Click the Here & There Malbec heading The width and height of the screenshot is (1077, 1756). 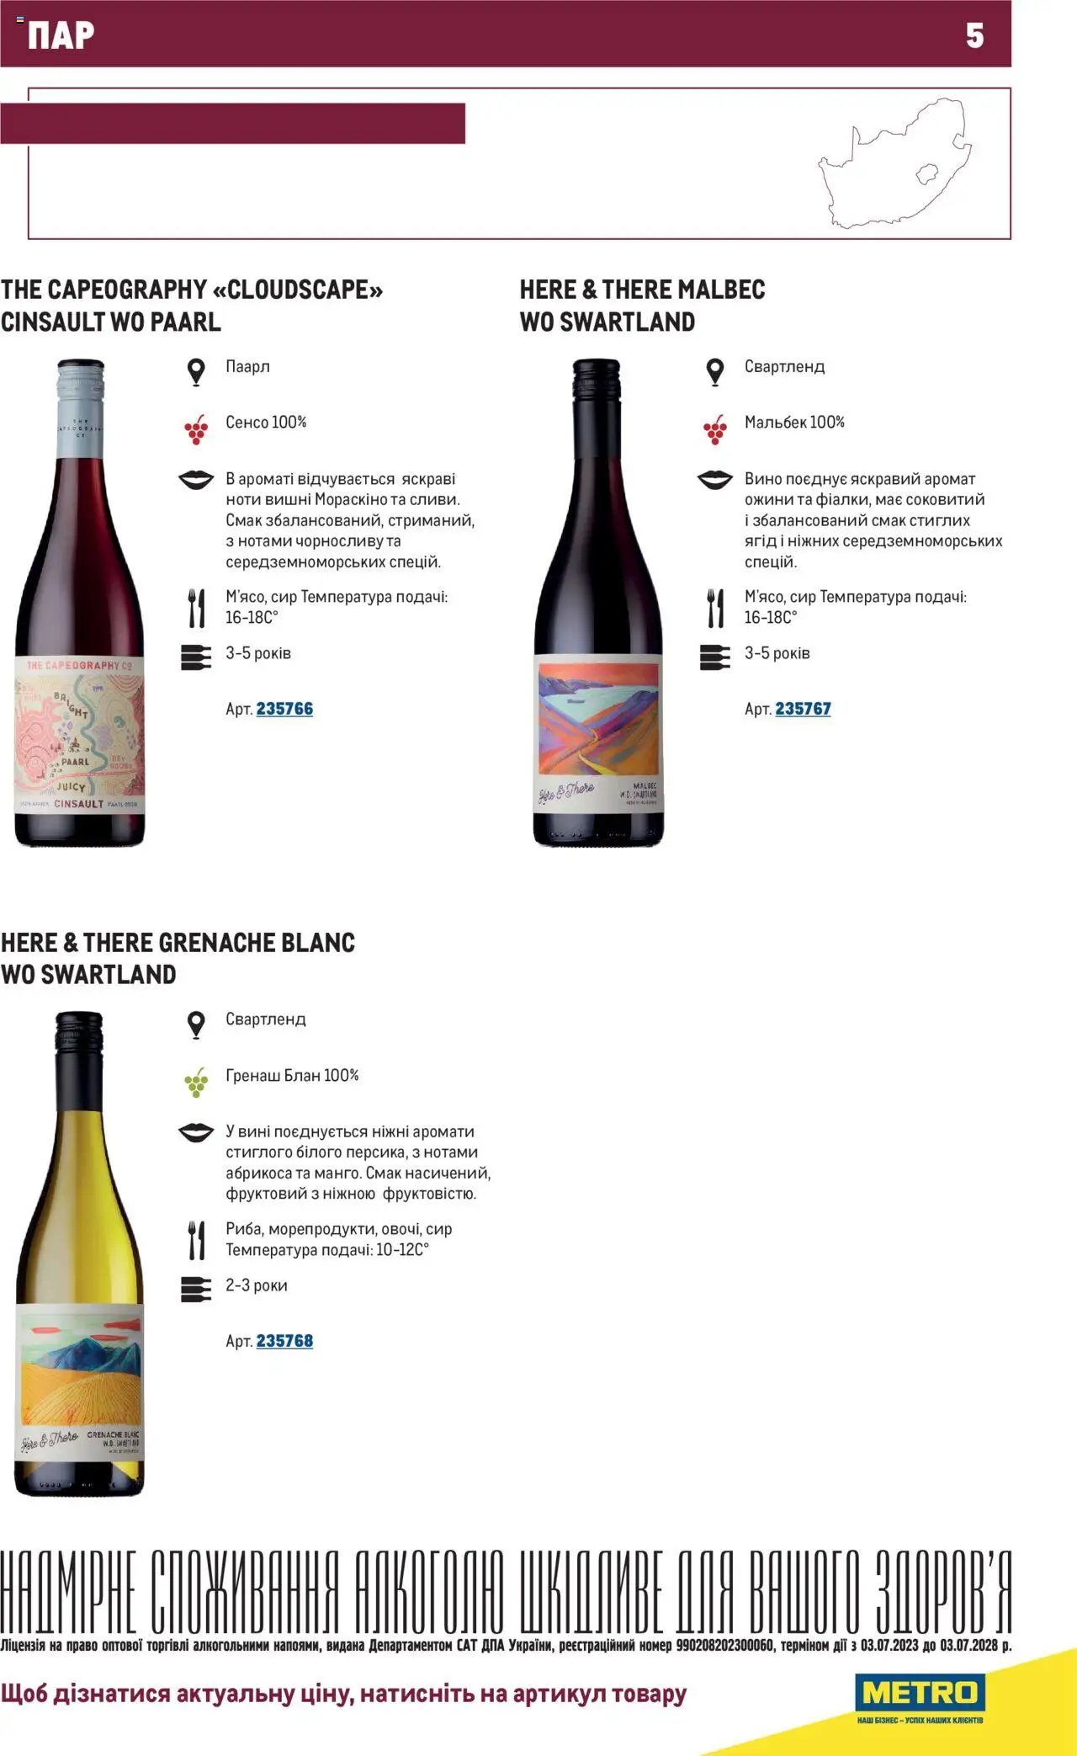coord(642,306)
